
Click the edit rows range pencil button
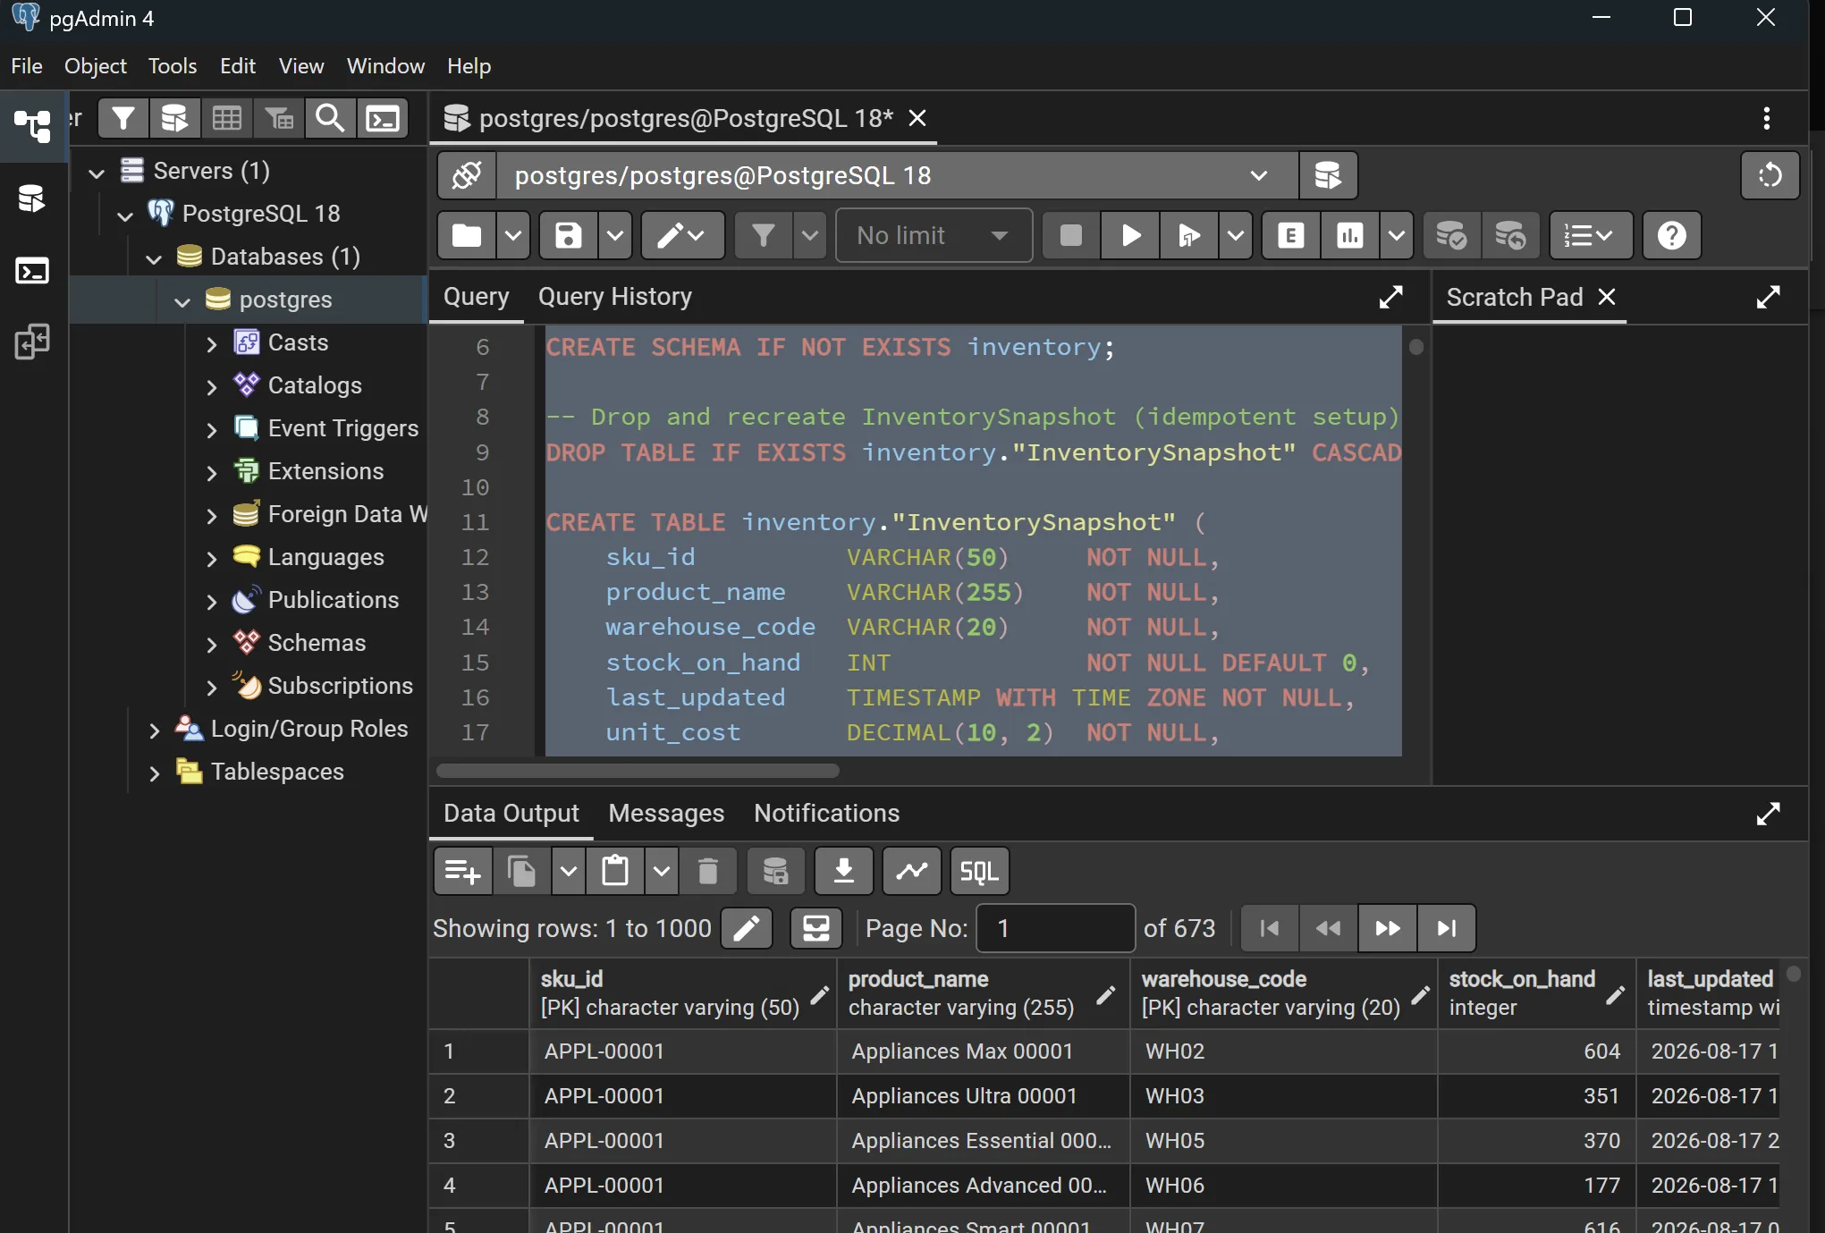(x=747, y=928)
